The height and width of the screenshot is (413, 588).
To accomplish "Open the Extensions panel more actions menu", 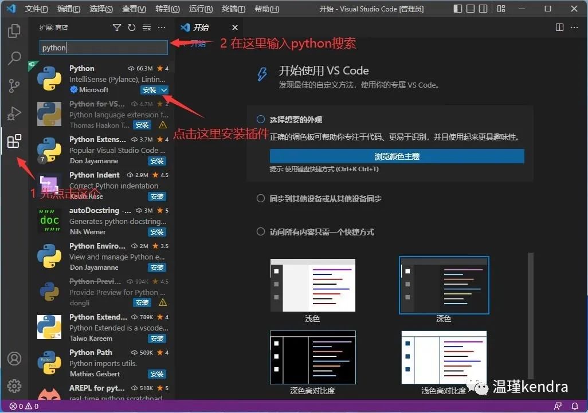I will click(x=161, y=27).
